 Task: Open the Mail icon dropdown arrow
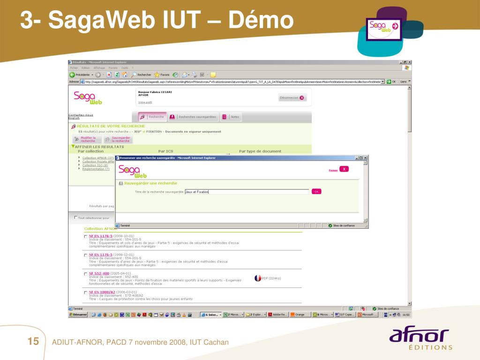pyautogui.click(x=189, y=75)
